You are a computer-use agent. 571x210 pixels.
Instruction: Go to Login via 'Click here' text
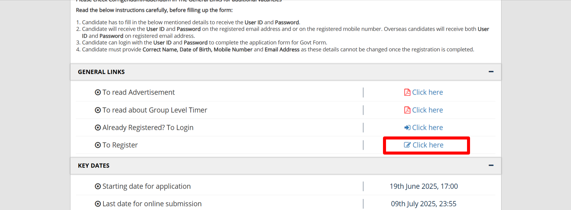[427, 127]
